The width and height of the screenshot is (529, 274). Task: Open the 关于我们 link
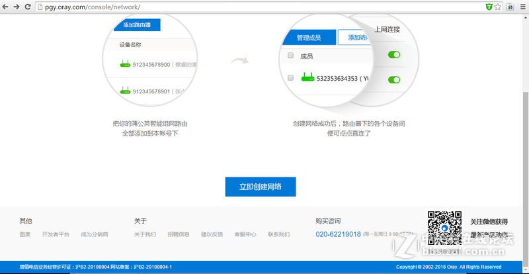(x=145, y=234)
